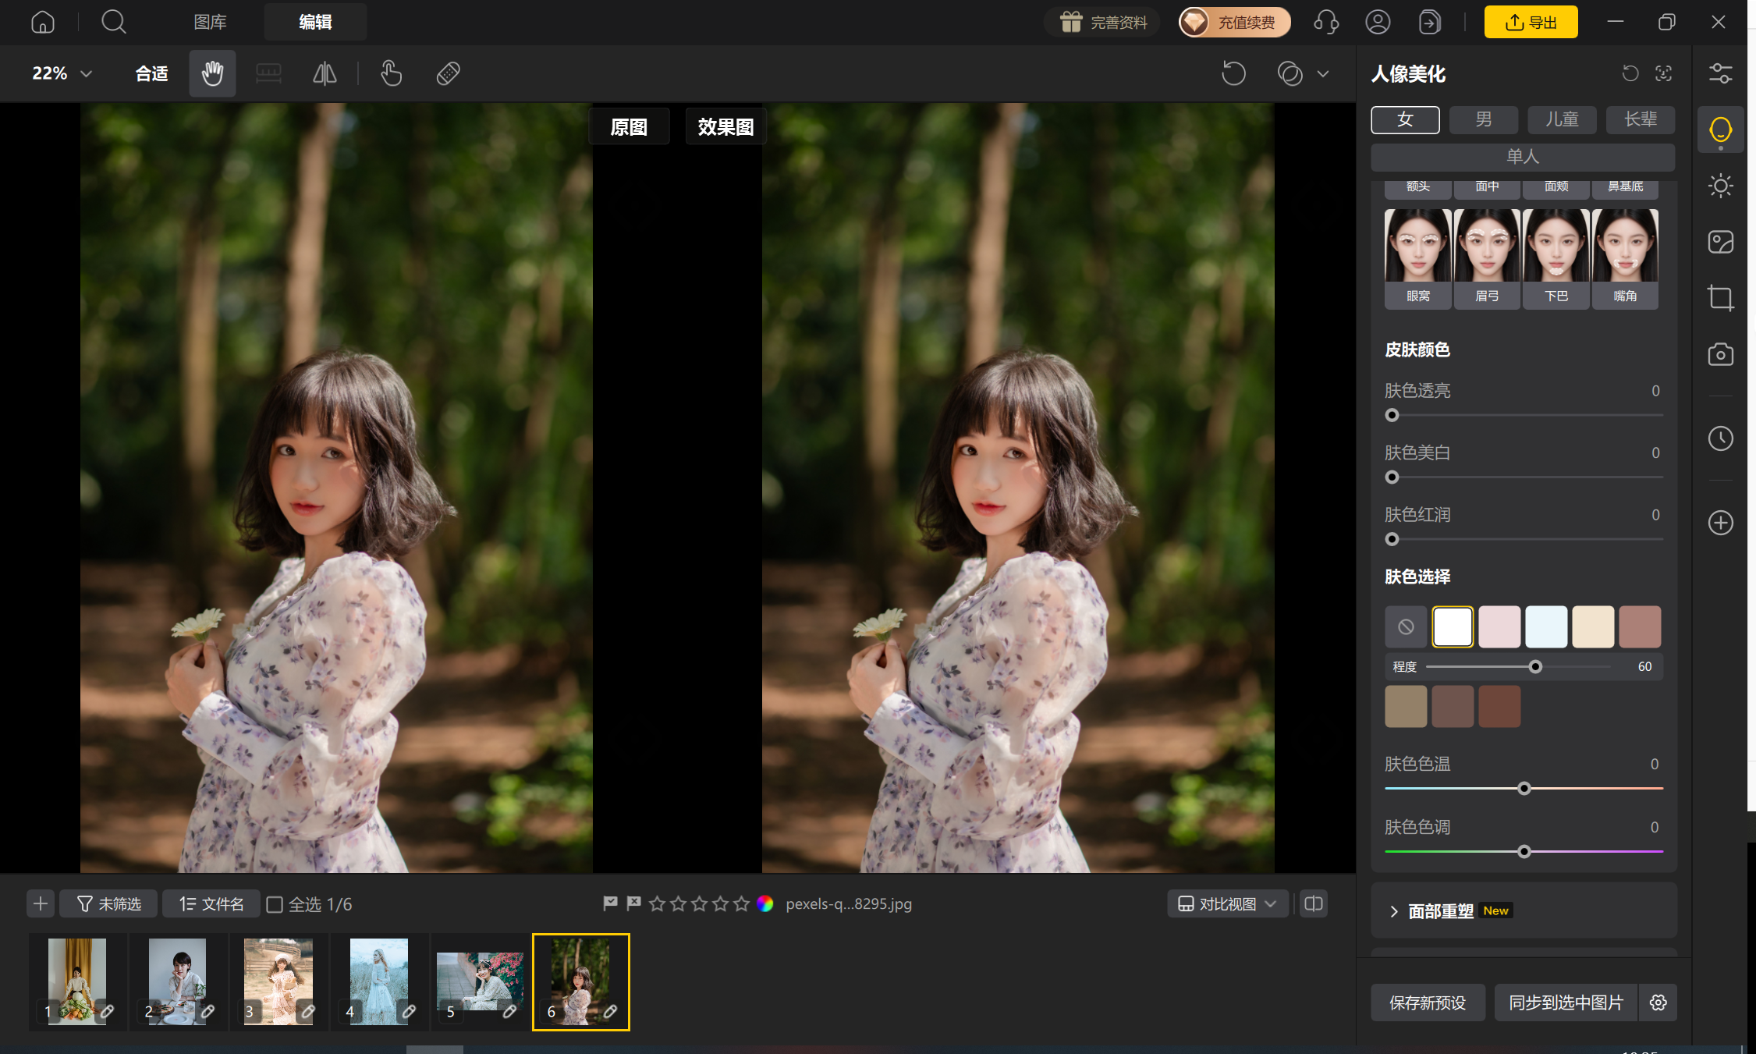Image resolution: width=1756 pixels, height=1054 pixels.
Task: Open the 未筛选 filter dropdown
Action: click(108, 903)
